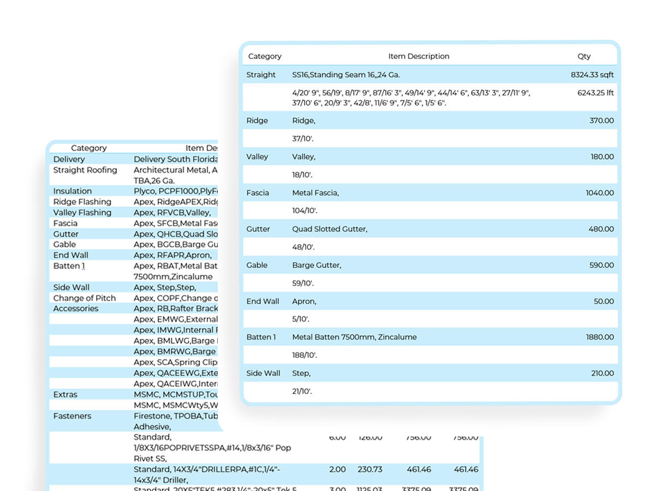Click 'Quad Slotted Gutter,' description
The image size is (655, 491).
pos(330,229)
